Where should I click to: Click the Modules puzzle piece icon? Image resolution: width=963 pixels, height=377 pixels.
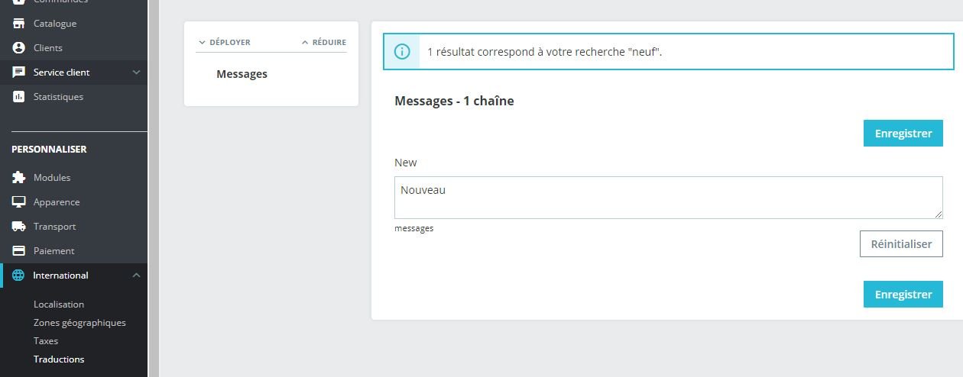(19, 178)
